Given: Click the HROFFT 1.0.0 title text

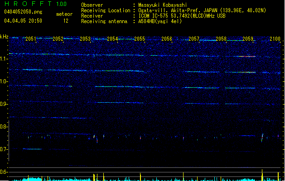Looking at the screenshot, I should (x=36, y=4).
